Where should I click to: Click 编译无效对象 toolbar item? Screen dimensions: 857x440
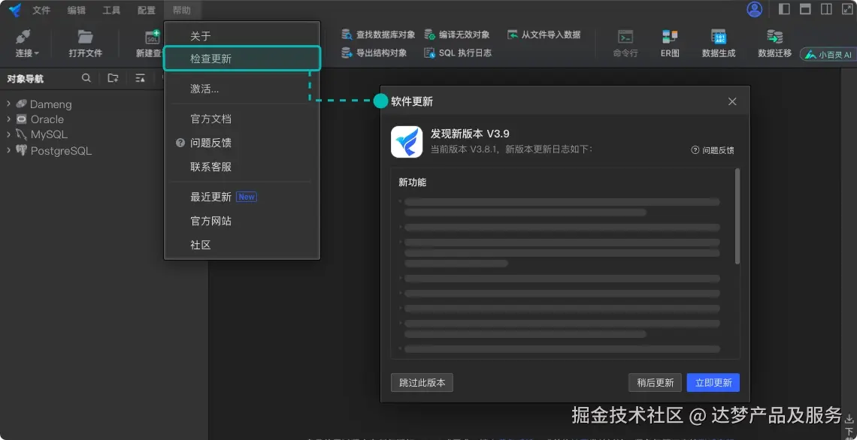point(457,35)
